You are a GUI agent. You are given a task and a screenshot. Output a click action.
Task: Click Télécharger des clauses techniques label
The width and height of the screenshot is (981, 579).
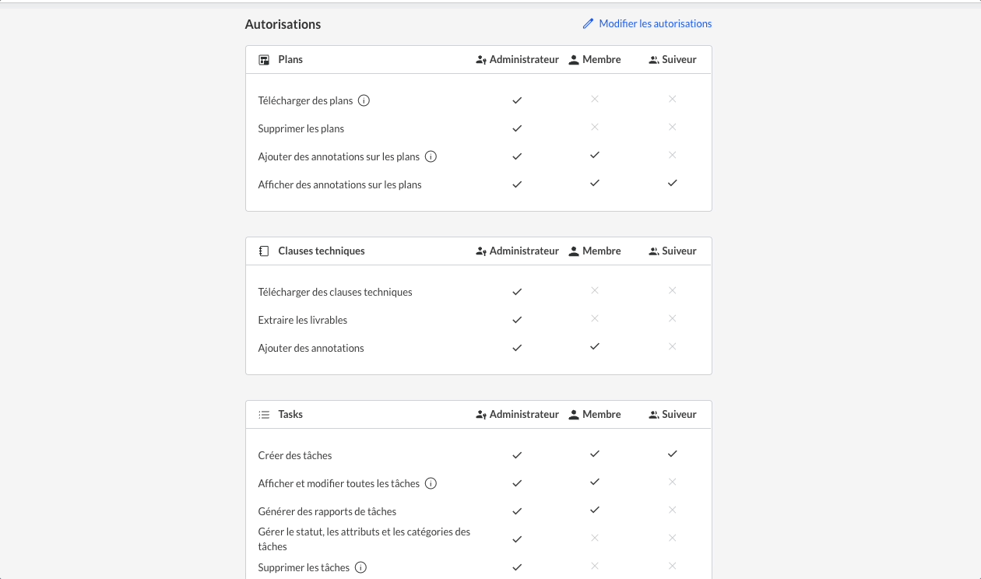[335, 293]
